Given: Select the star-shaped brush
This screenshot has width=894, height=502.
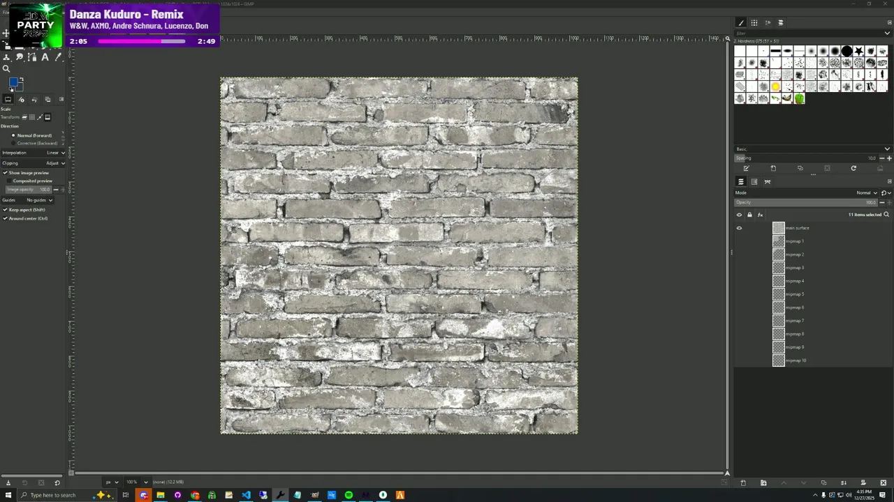Looking at the screenshot, I should point(858,51).
